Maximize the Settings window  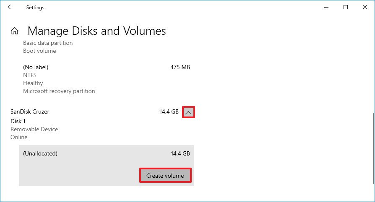[346, 7]
